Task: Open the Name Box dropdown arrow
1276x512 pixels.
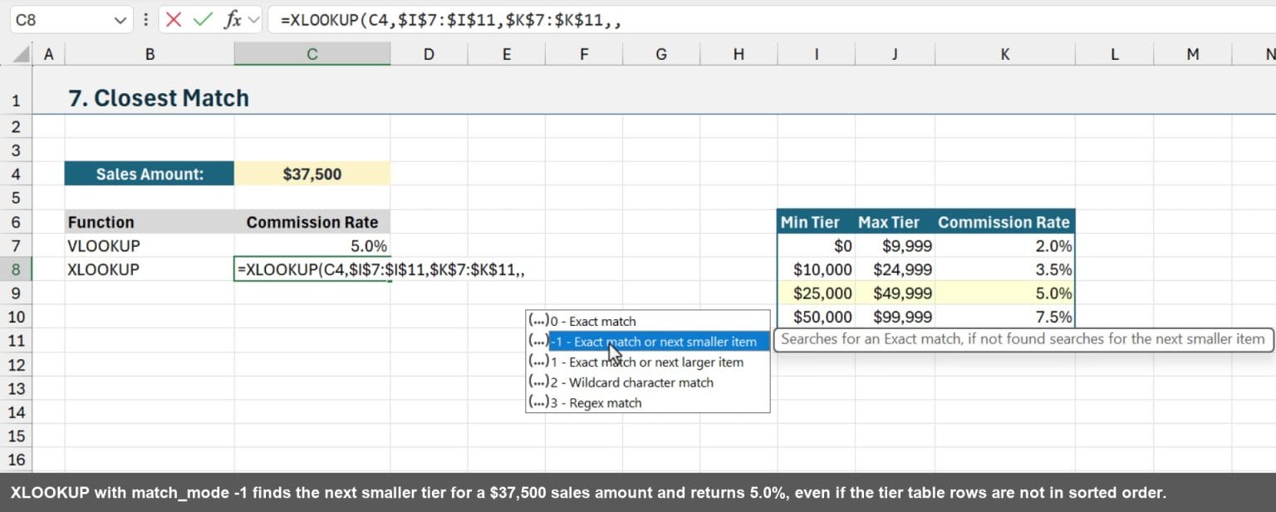Action: 121,20
